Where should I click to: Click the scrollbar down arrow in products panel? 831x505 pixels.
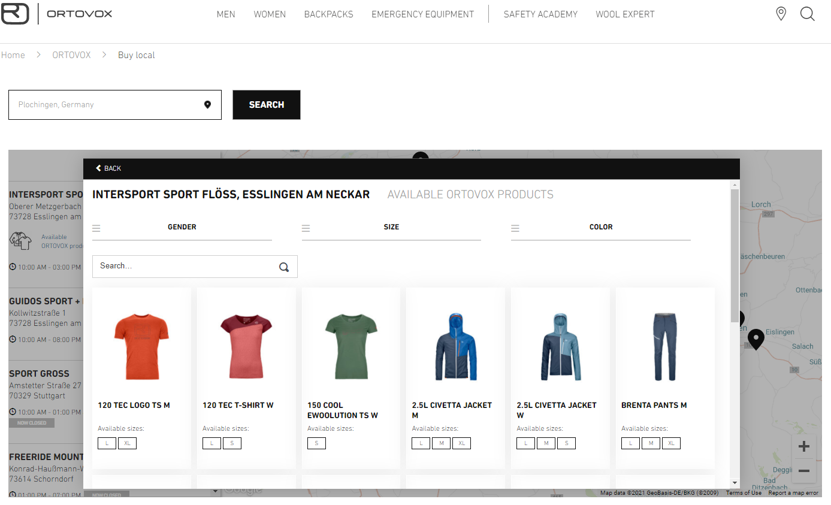tap(735, 483)
